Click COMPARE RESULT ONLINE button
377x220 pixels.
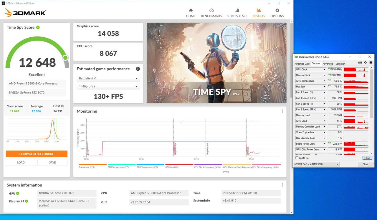click(37, 154)
